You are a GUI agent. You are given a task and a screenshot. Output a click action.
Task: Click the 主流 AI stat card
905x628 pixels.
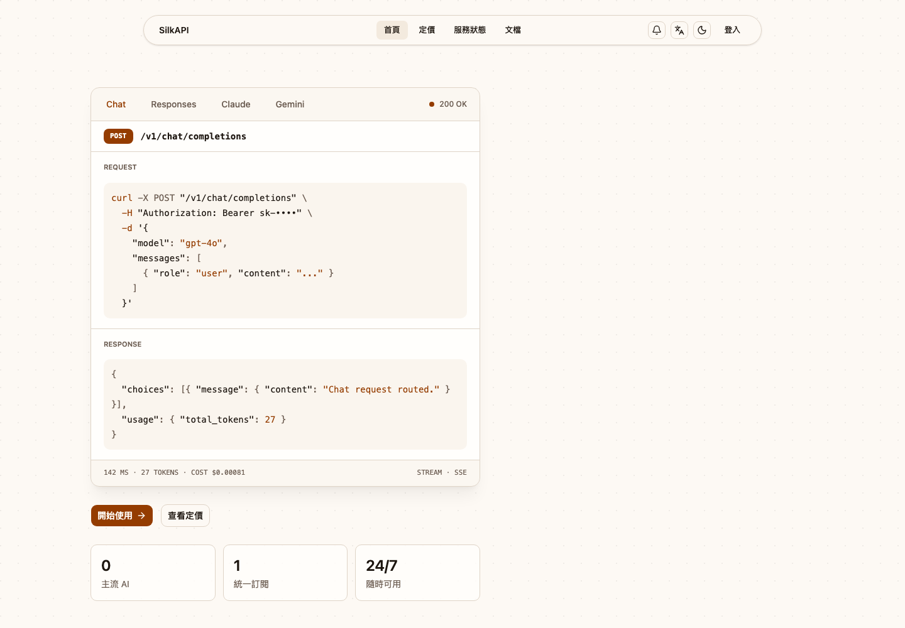[x=153, y=573]
